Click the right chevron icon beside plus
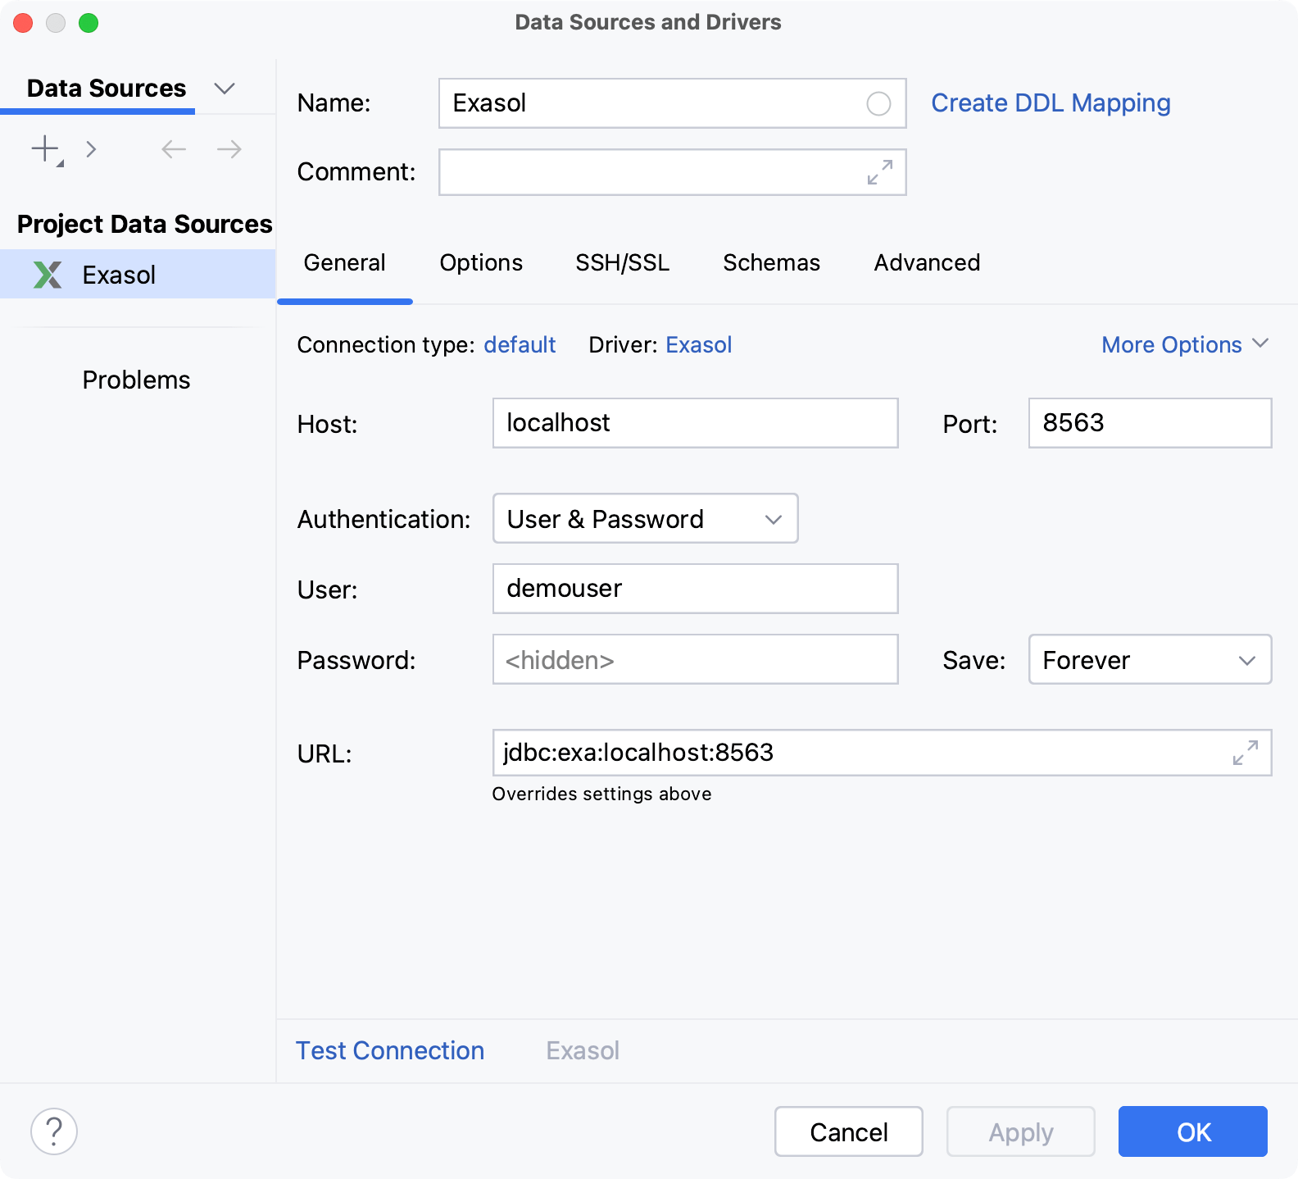 (91, 149)
